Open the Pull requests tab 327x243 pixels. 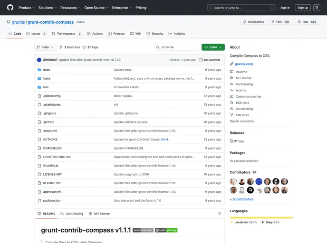tap(67, 34)
